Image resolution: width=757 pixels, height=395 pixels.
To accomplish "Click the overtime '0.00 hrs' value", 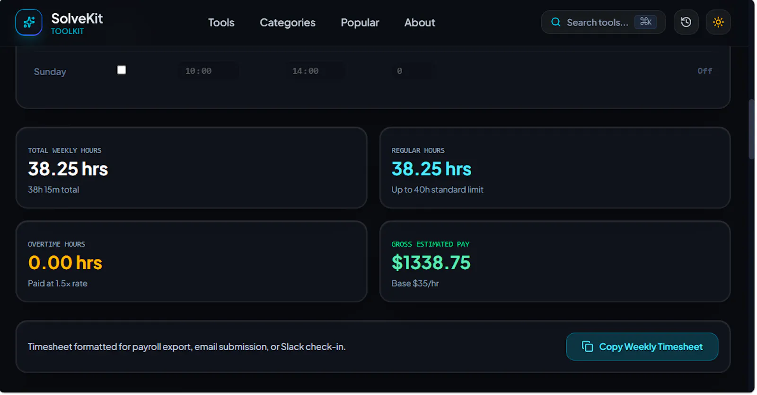I will click(65, 263).
